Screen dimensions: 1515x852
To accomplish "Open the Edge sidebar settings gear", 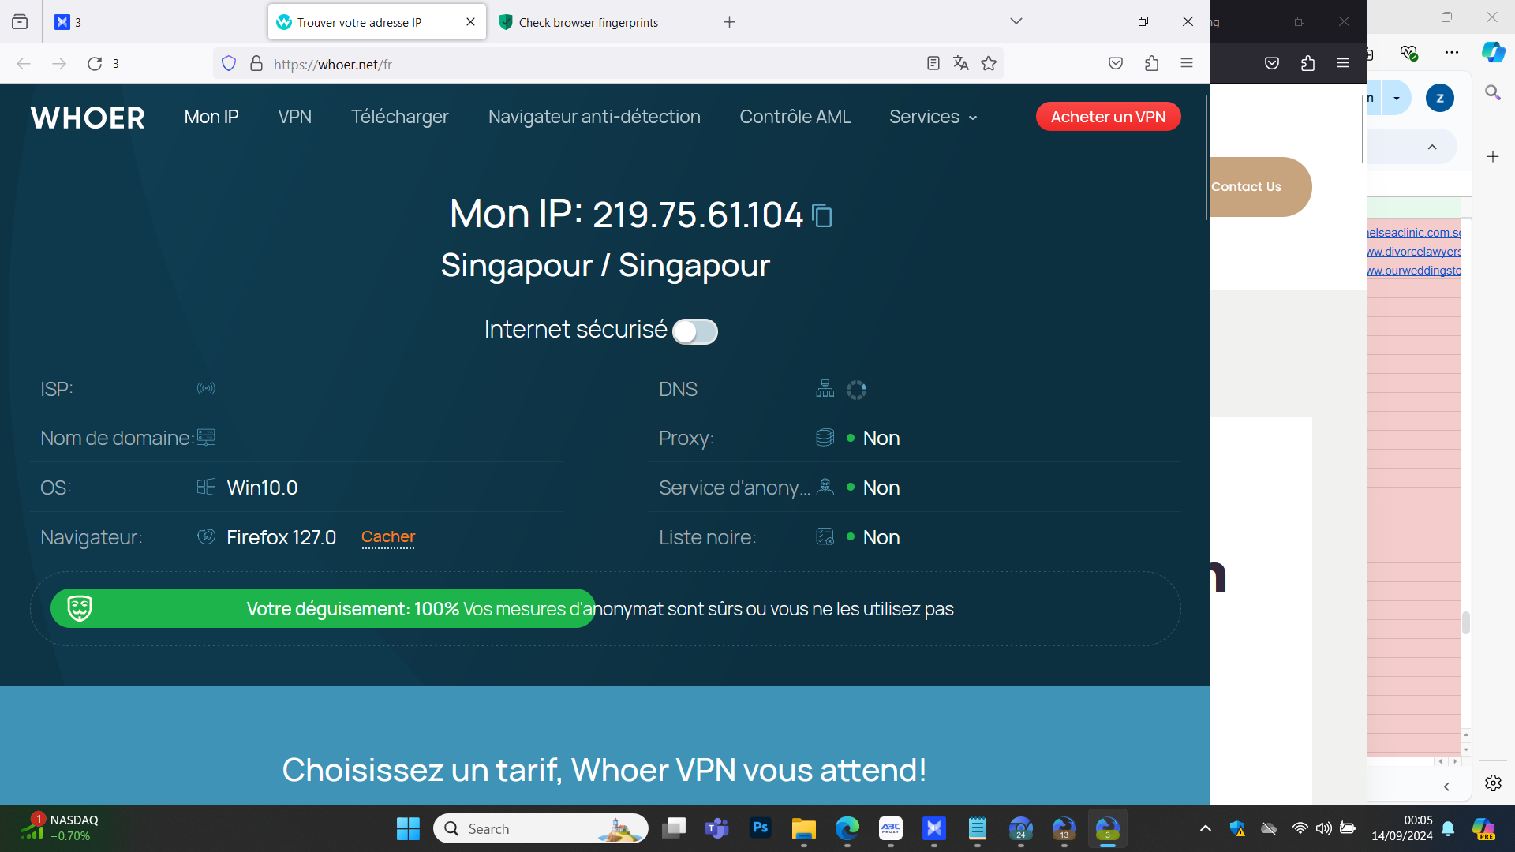I will coord(1493,783).
